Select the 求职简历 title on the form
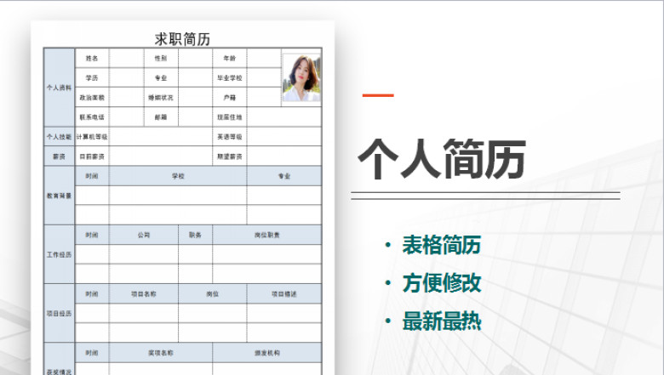This screenshot has height=375, width=664. 182,39
